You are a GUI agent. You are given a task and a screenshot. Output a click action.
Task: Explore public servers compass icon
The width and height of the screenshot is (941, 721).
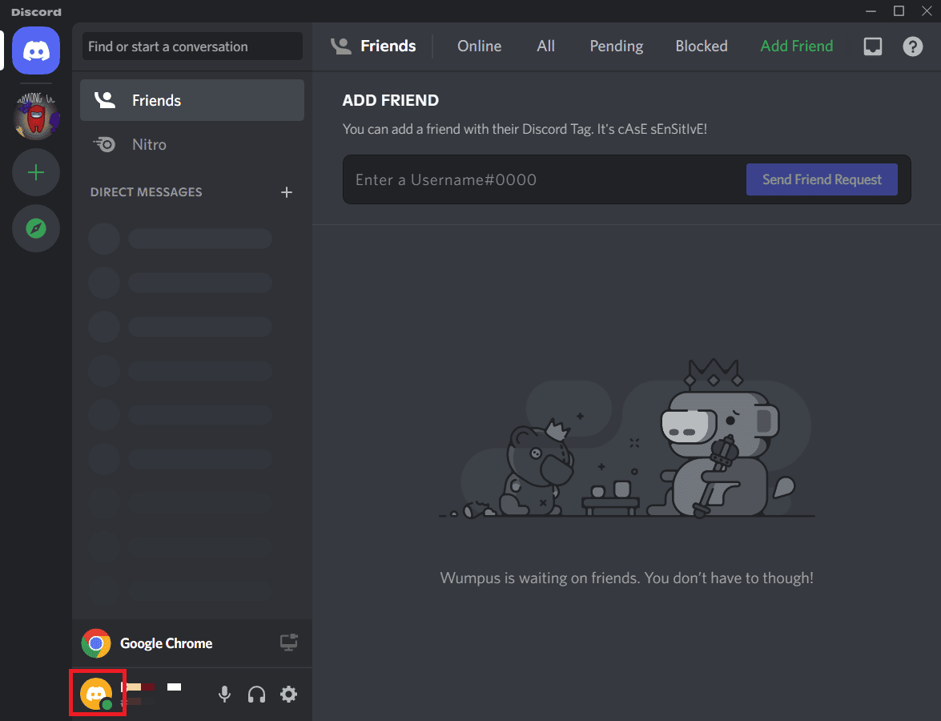36,229
